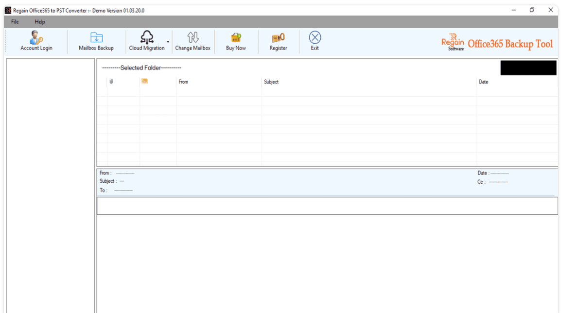The image size is (561, 313).
Task: Sort messages by the From column
Action: pyautogui.click(x=183, y=82)
